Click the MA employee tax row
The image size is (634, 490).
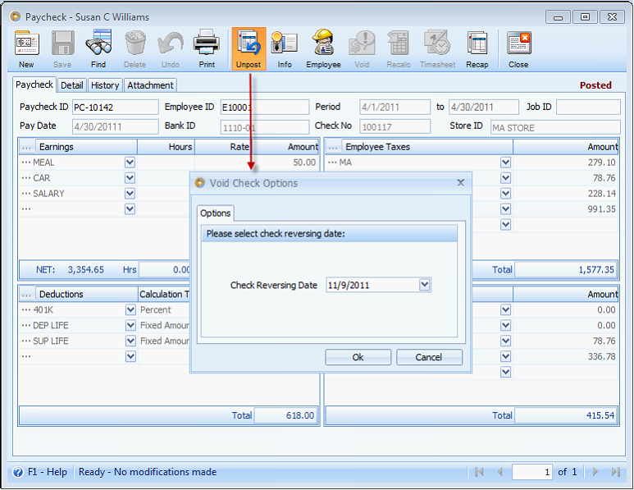point(472,163)
